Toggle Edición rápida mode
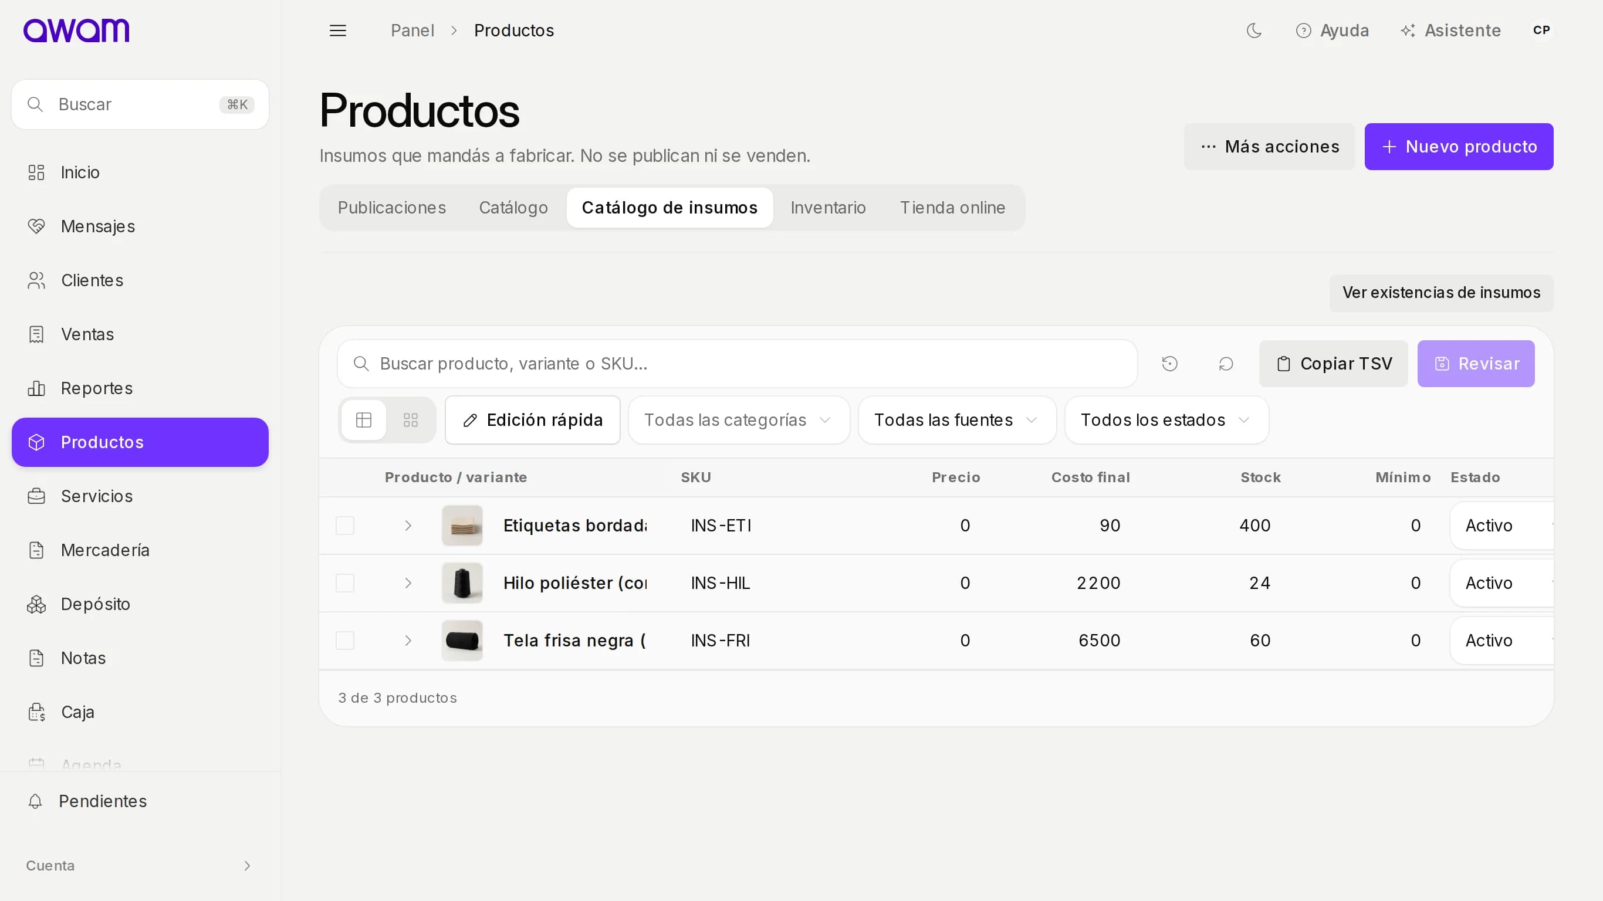 coord(533,420)
